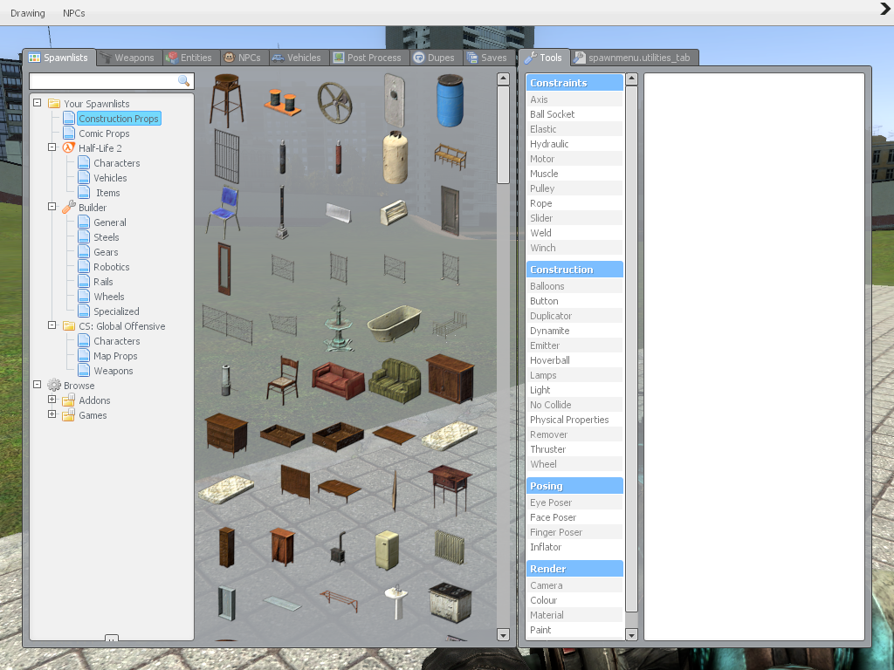This screenshot has width=894, height=670.
Task: Spawn the white pedestal sink prop
Action: [x=395, y=603]
